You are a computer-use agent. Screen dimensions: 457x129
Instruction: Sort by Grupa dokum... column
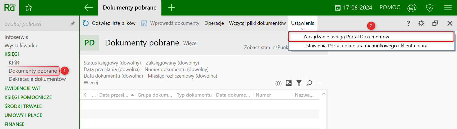[155, 95]
